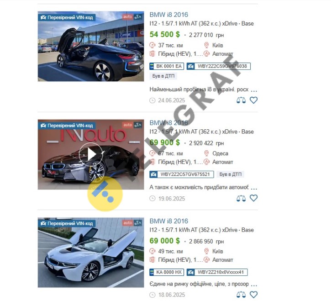
Task: Click the compare scales icon for the Odesa listing
Action: click(x=241, y=198)
